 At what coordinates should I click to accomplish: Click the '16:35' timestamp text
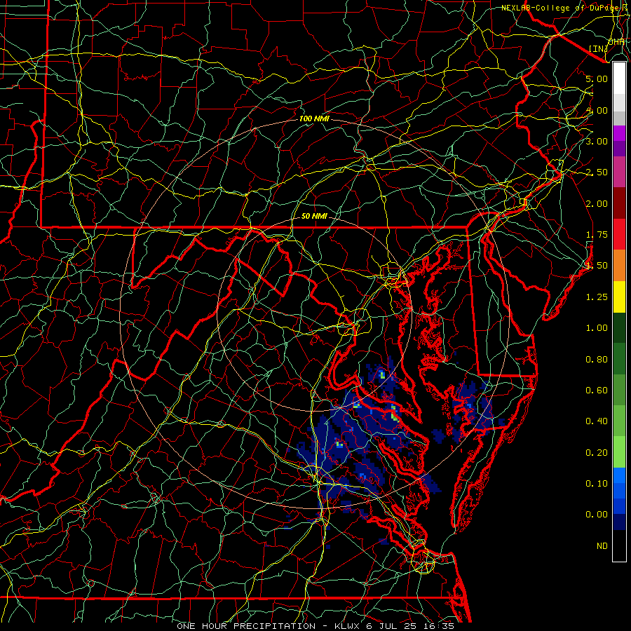pos(439,626)
